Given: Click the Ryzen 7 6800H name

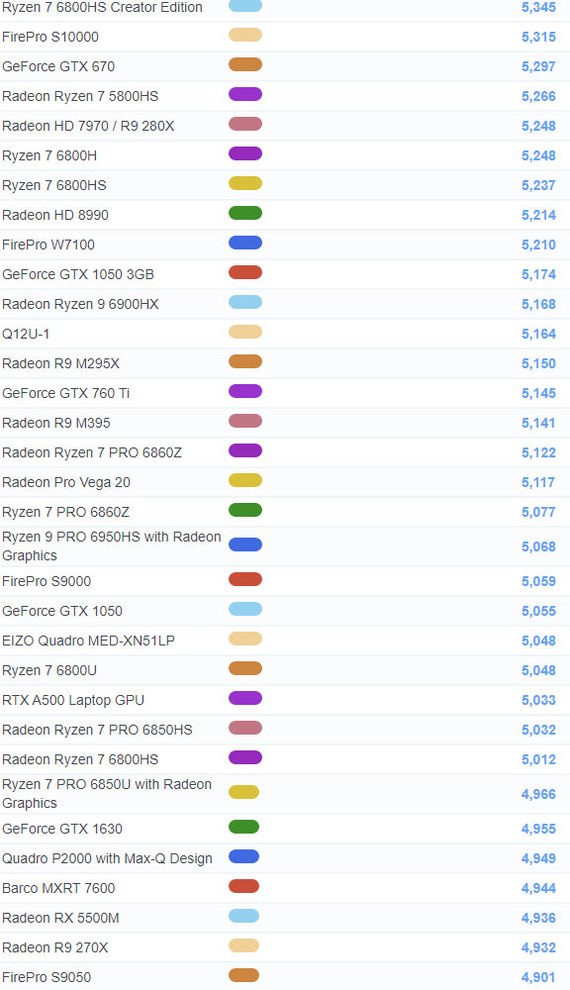Looking at the screenshot, I should coord(49,155).
